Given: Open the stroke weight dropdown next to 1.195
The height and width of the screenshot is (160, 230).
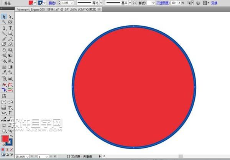Looking at the screenshot, I should tap(72, 3).
